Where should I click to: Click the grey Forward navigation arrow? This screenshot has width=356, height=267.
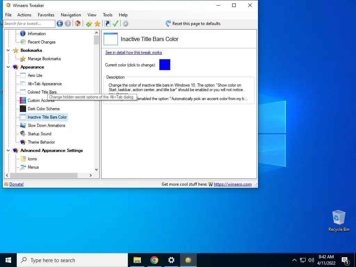pyautogui.click(x=68, y=24)
